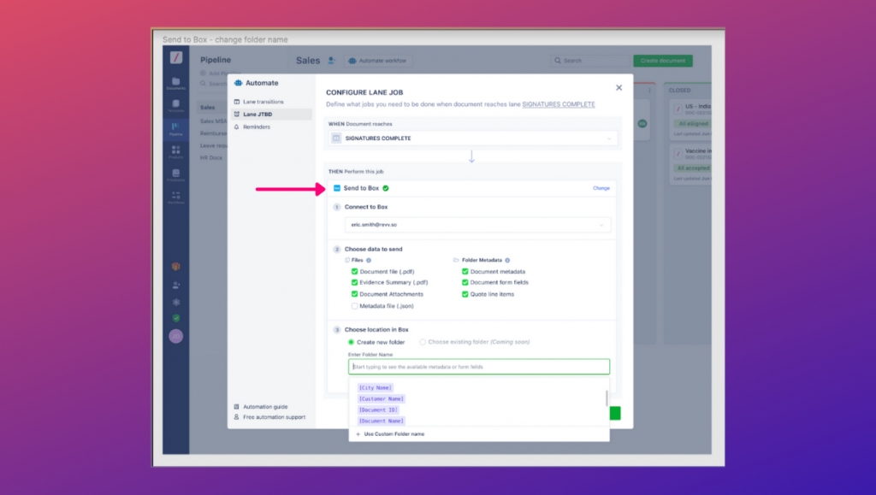Open Workflows in the left sidebar
Screen dimensions: 876x495
[175, 197]
